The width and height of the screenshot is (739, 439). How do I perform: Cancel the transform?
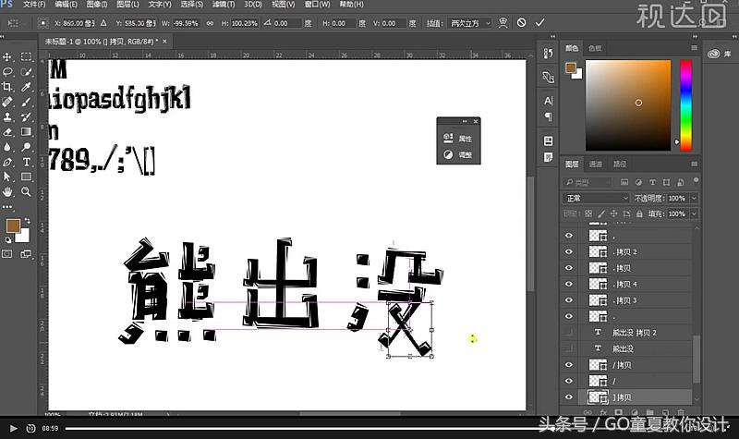[521, 22]
